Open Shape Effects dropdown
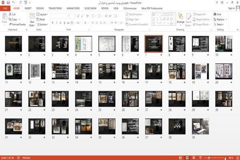Viewport: 240px width, 160px height. coord(202,24)
